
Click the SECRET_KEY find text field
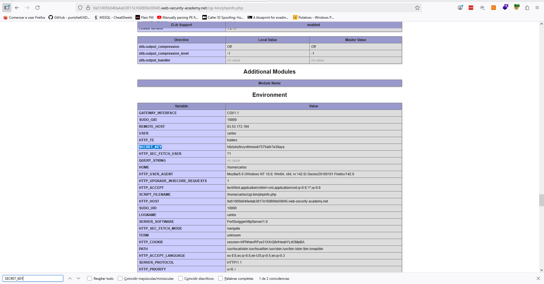(33, 278)
